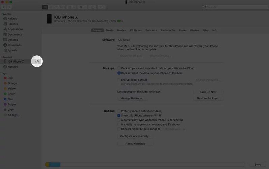
Task: Click the Sync button
Action: (x=258, y=165)
